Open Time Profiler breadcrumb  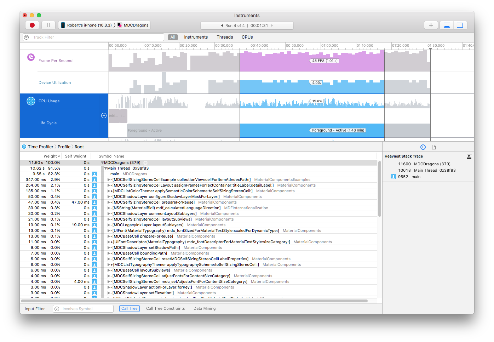40,147
